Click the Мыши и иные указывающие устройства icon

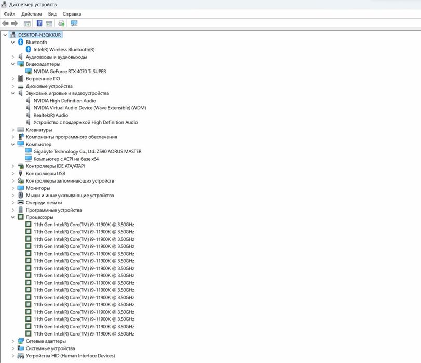click(x=21, y=195)
